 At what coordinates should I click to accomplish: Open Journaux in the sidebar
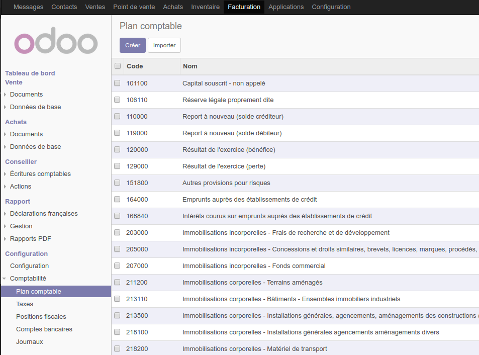(30, 342)
